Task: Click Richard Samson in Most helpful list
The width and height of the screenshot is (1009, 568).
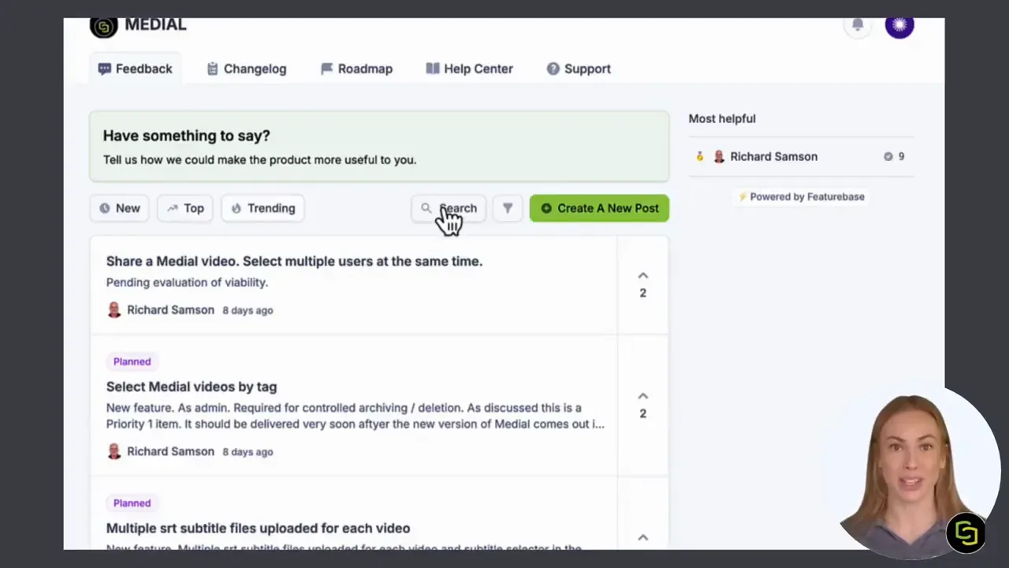Action: point(773,156)
